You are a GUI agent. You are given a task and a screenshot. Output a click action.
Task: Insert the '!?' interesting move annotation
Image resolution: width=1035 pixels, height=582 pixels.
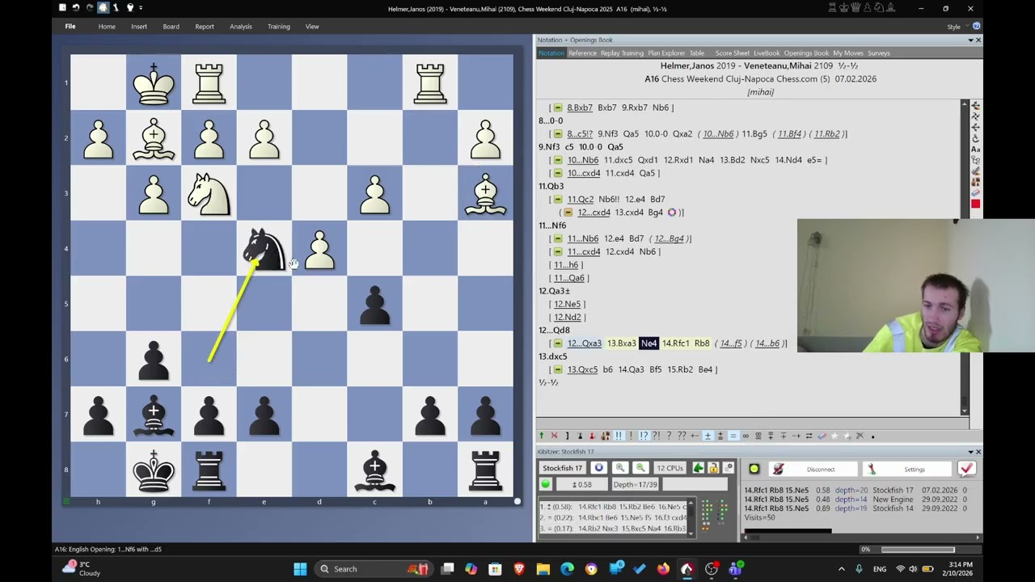[x=644, y=436]
